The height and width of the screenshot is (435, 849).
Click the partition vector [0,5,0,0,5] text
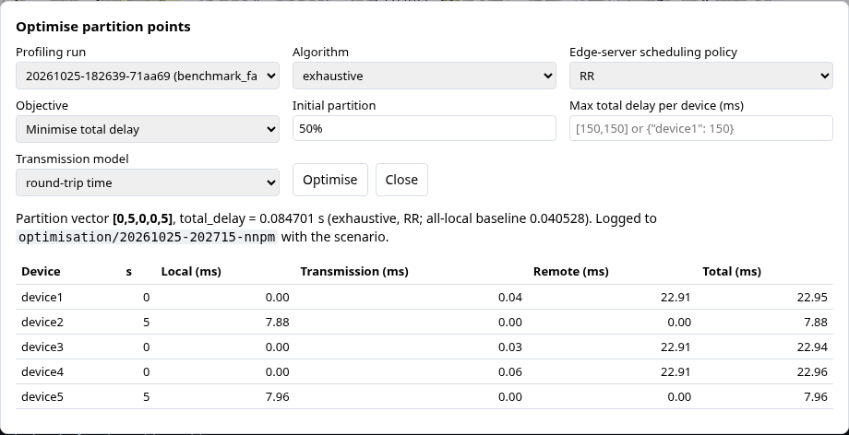pyautogui.click(x=143, y=218)
